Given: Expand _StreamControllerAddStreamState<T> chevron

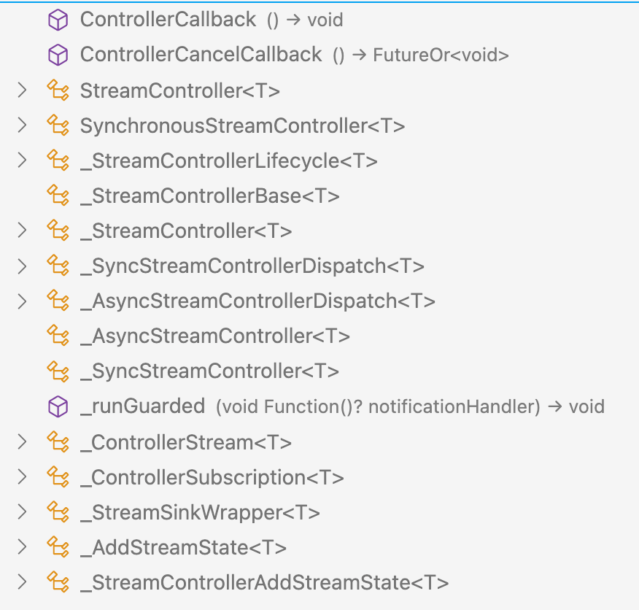Looking at the screenshot, I should coord(22,582).
